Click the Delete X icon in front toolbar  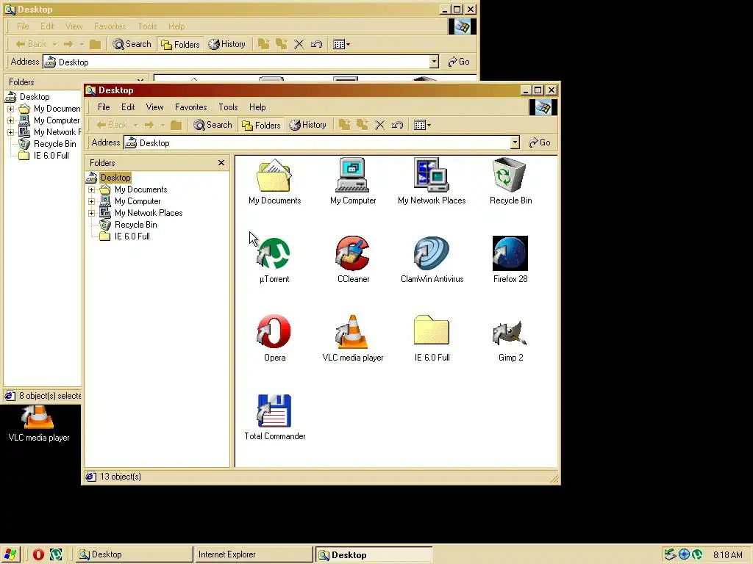click(380, 125)
